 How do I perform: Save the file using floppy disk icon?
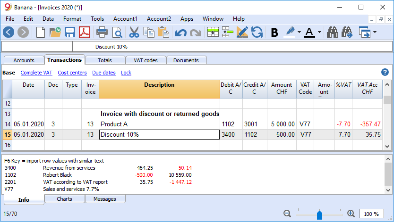tap(70, 33)
